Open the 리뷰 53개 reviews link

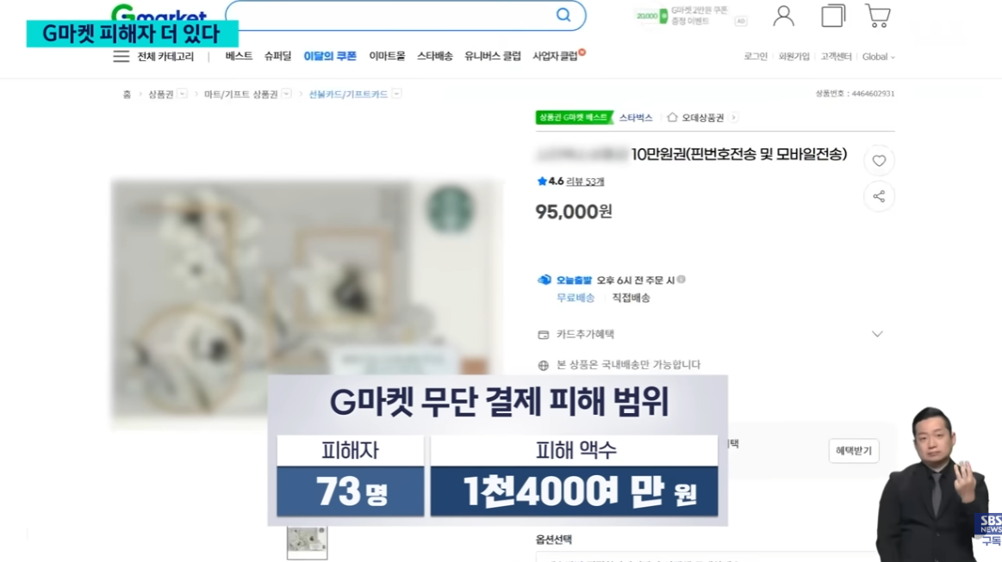click(585, 182)
